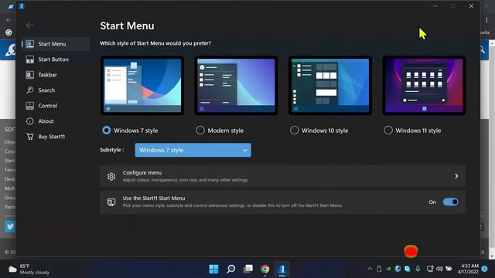The height and width of the screenshot is (278, 495).
Task: Open the Taskbar settings section
Action: click(x=56, y=75)
